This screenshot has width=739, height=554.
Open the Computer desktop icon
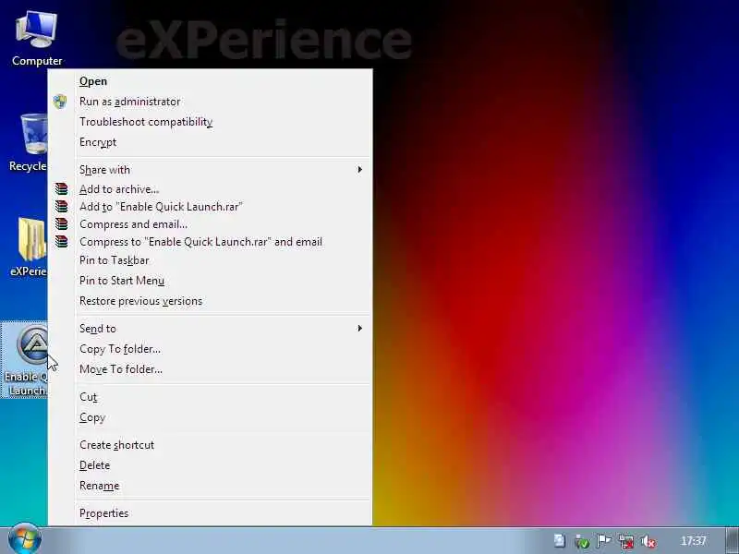pyautogui.click(x=36, y=38)
